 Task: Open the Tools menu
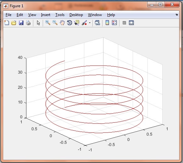click(60, 15)
